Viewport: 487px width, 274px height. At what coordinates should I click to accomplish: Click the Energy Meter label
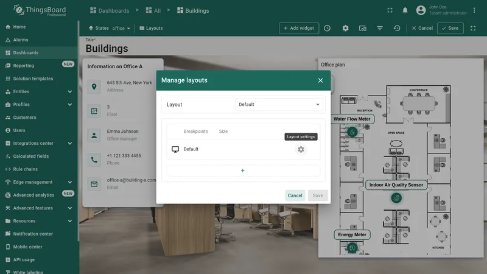pyautogui.click(x=352, y=234)
